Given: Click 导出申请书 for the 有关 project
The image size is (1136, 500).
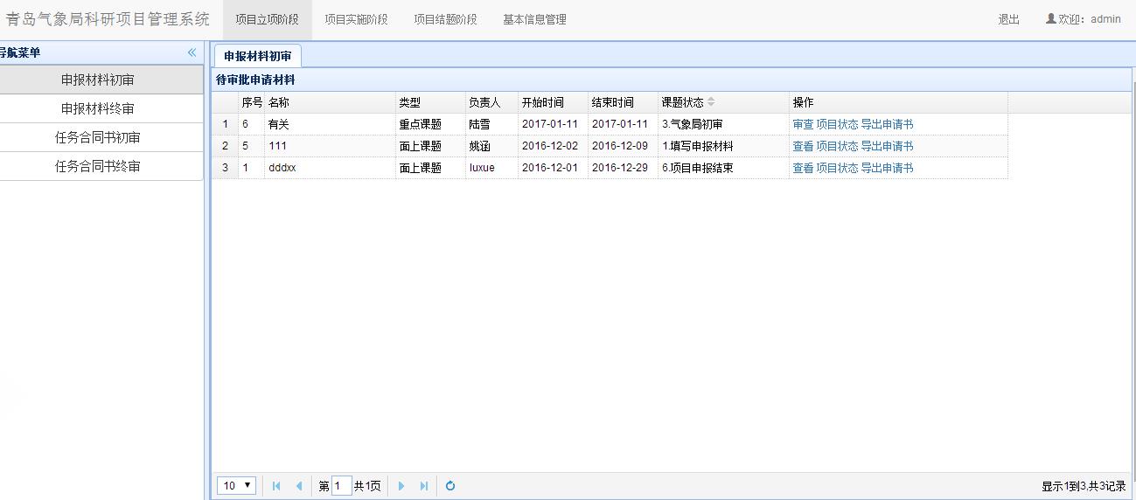Looking at the screenshot, I should (x=887, y=124).
